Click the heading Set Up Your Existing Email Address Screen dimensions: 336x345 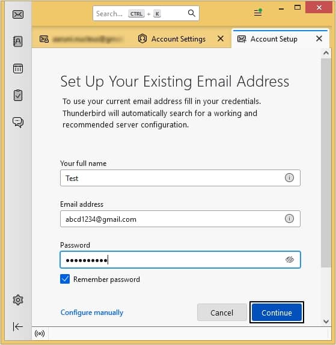coord(175,81)
